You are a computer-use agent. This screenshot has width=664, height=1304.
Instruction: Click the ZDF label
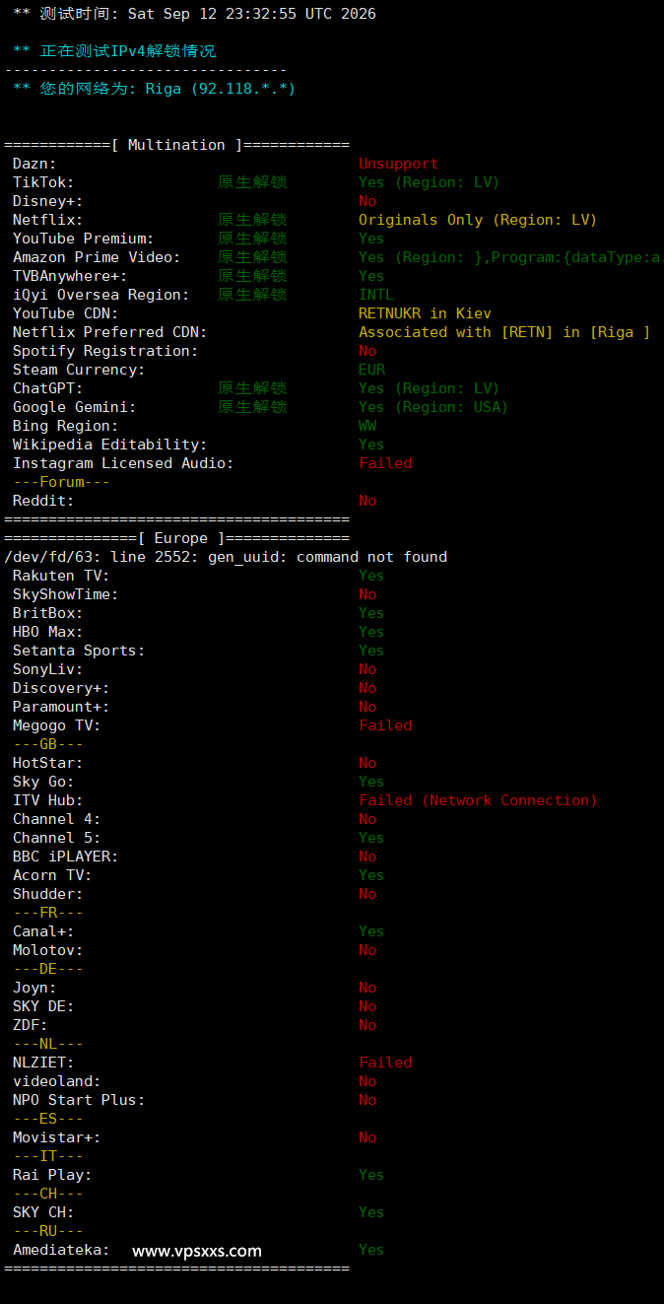[x=31, y=1025]
